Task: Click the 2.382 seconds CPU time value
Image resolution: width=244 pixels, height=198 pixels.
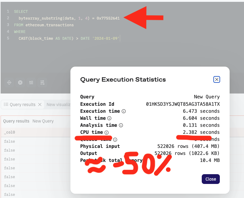Action: tap(201, 132)
